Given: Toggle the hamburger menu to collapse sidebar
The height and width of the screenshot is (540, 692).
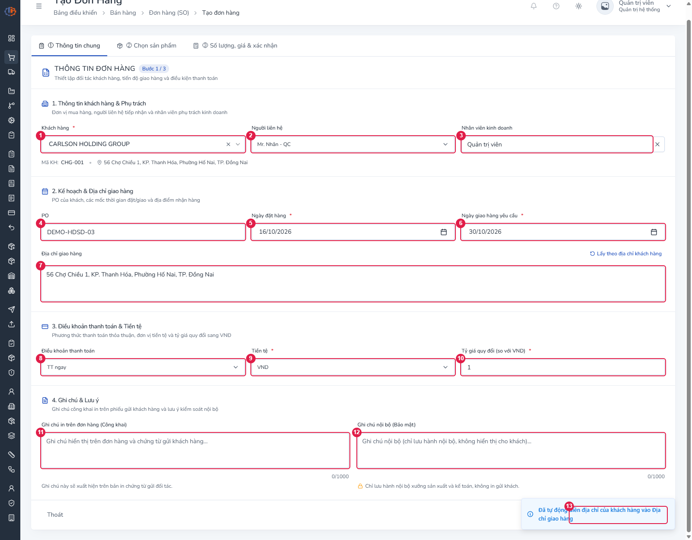Looking at the screenshot, I should click(x=39, y=6).
